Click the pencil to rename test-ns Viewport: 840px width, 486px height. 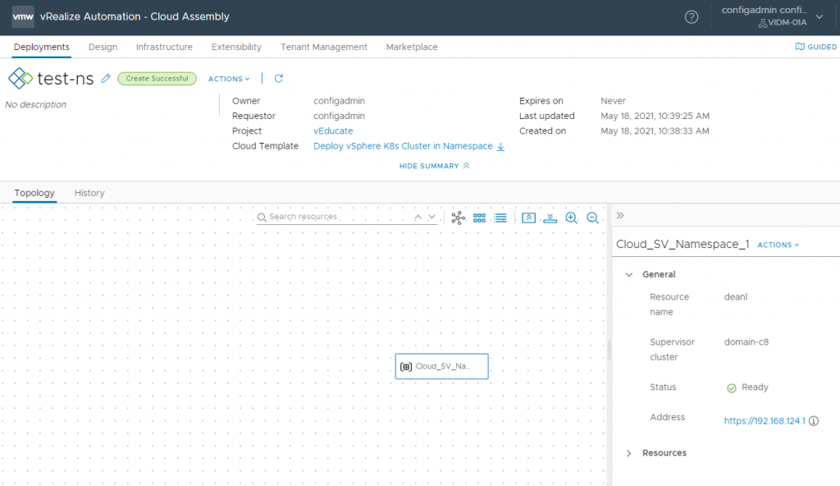[x=105, y=78]
